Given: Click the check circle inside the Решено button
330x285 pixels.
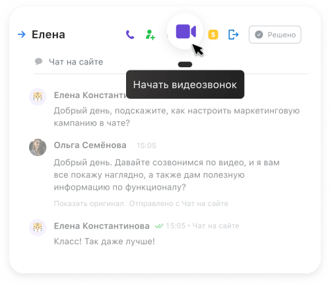Looking at the screenshot, I should (x=259, y=35).
